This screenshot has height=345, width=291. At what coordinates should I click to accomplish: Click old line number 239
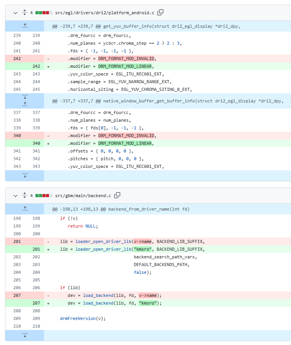17,35
